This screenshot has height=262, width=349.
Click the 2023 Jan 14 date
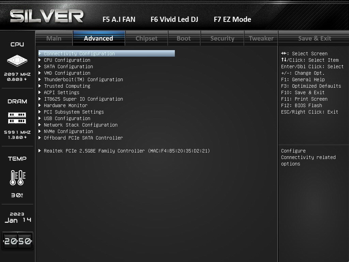[18, 217]
